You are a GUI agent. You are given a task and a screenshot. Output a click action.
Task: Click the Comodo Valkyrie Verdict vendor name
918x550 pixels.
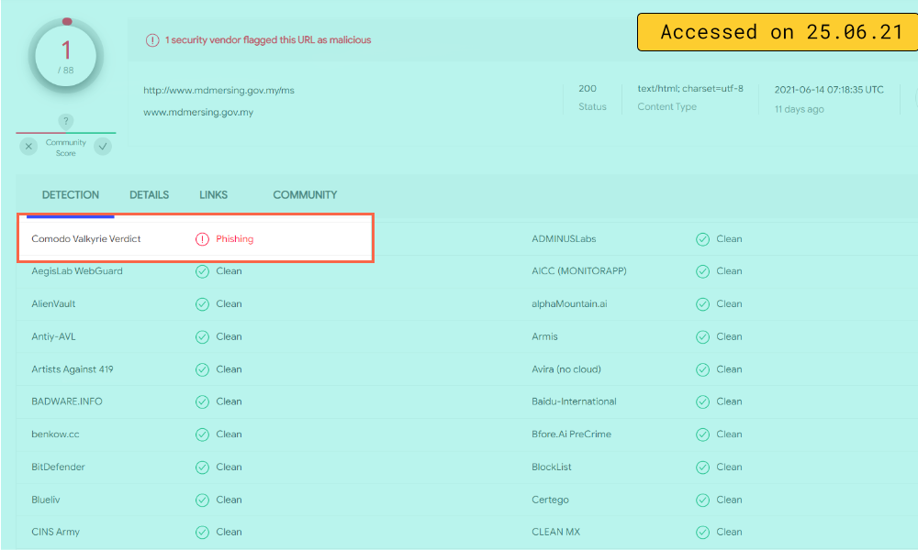pyautogui.click(x=86, y=239)
